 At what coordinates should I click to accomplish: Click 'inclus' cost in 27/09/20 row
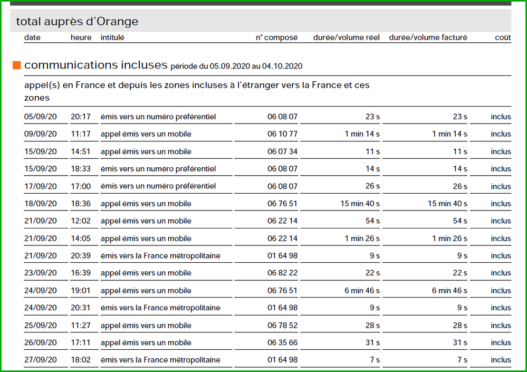501,359
